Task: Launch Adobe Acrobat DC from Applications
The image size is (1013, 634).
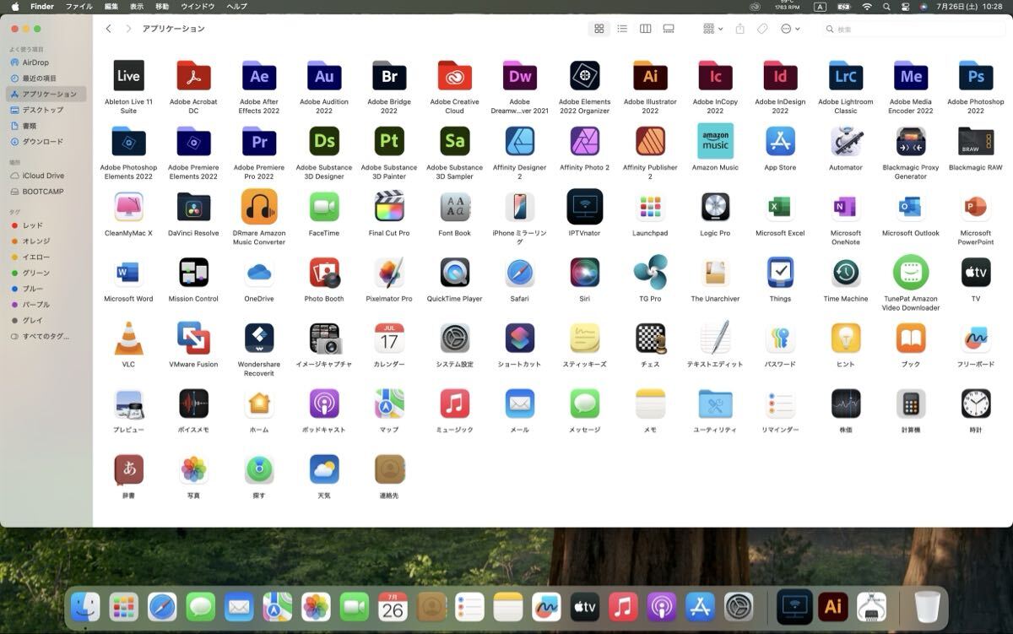Action: point(193,76)
